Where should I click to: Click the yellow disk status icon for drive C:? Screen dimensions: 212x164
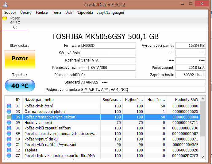coord(5,18)
